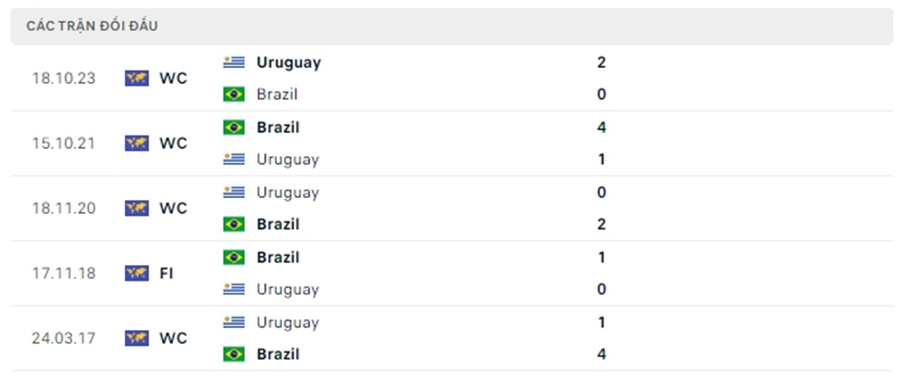
Task: Click the CÁC TRẬN ĐỐI ĐẦU header
Action: (92, 26)
